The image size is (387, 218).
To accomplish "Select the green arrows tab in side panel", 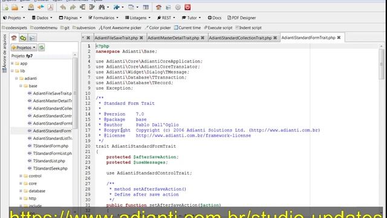I will [x=23, y=38].
